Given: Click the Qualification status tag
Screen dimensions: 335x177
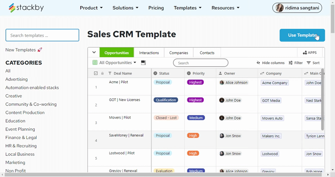Looking at the screenshot, I should [166, 100].
